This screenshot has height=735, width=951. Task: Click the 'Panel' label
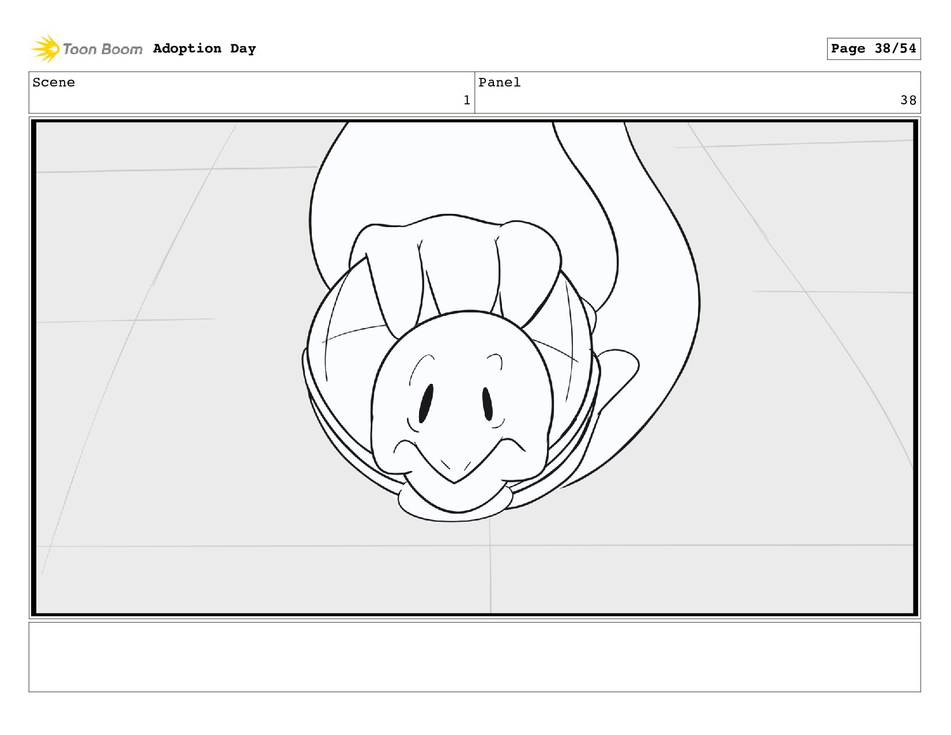click(x=499, y=82)
